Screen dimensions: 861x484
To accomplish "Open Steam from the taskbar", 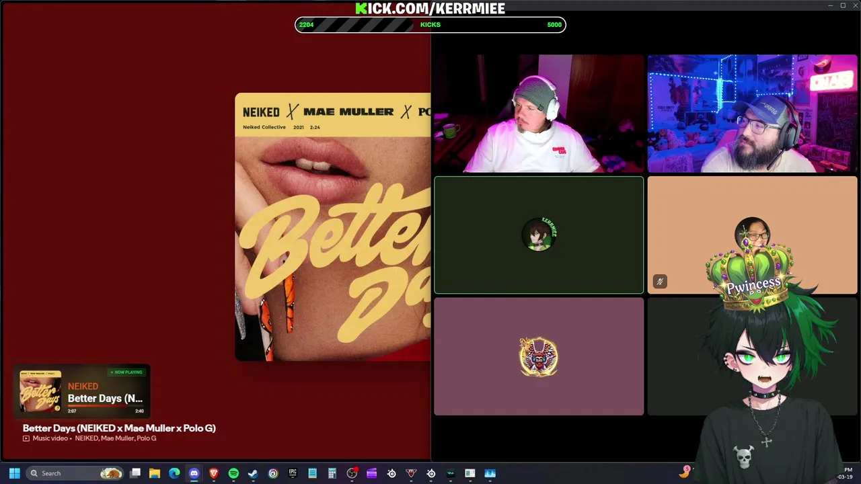I will (x=253, y=473).
